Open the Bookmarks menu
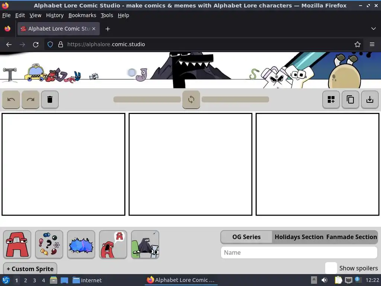This screenshot has height=286, width=381. (82, 15)
